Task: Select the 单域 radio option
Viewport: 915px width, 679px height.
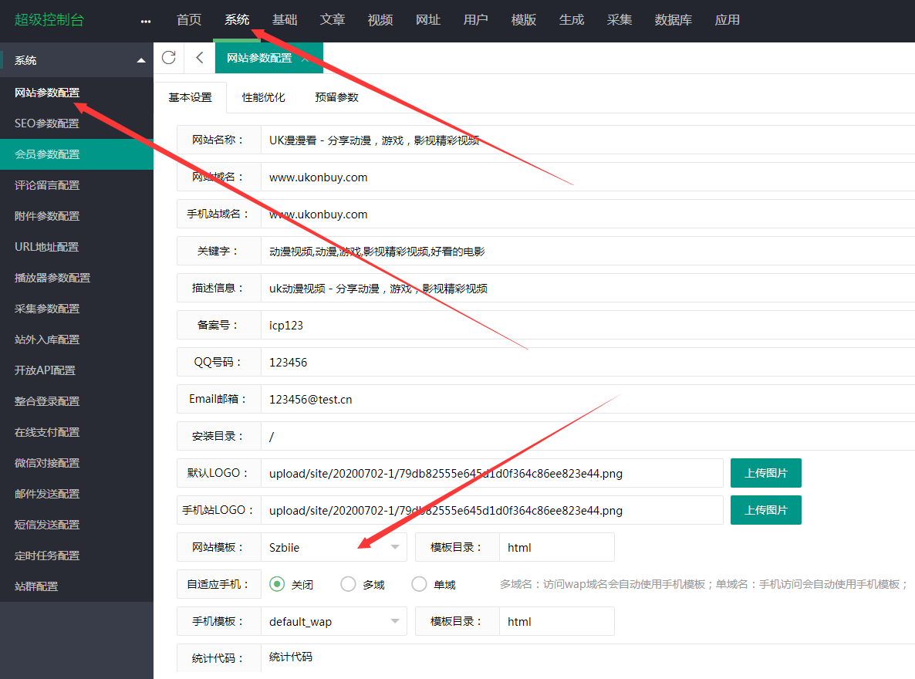Action: [419, 584]
